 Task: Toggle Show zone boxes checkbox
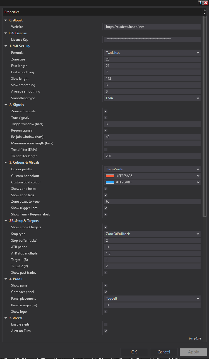[106, 189]
